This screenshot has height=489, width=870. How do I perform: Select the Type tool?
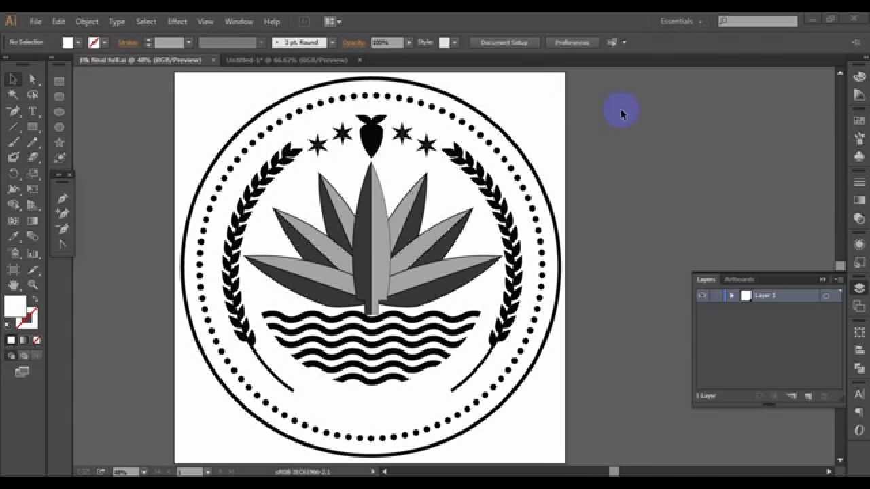[32, 111]
